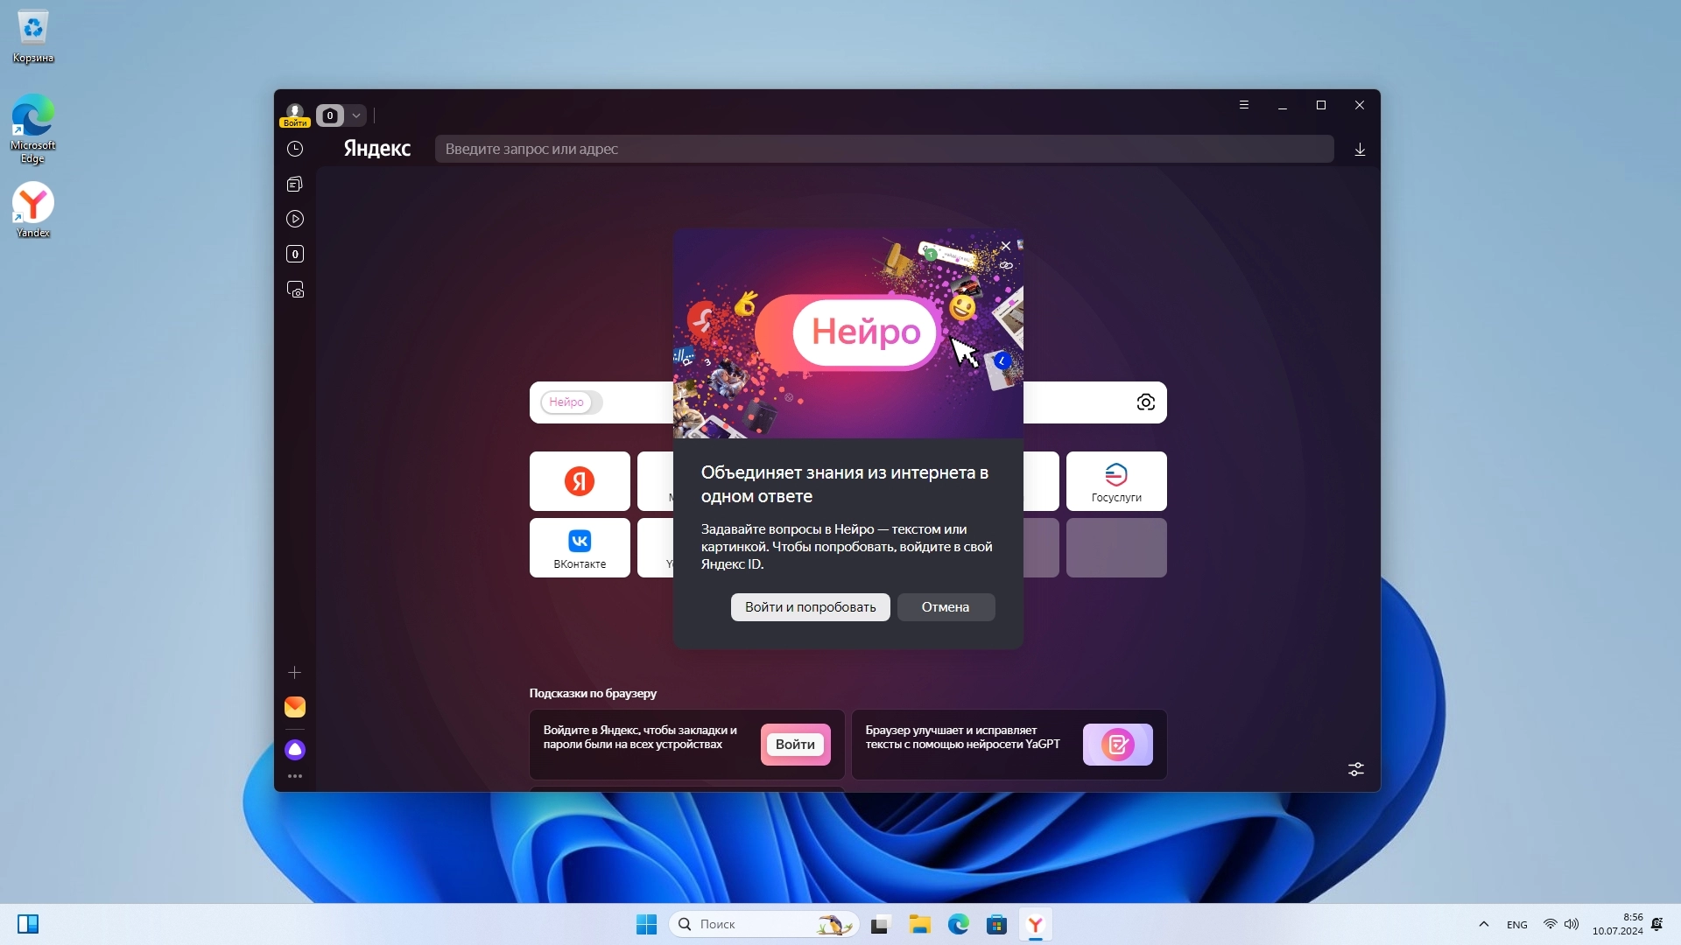Open the downloads arrow icon
The height and width of the screenshot is (945, 1681).
click(x=1360, y=150)
